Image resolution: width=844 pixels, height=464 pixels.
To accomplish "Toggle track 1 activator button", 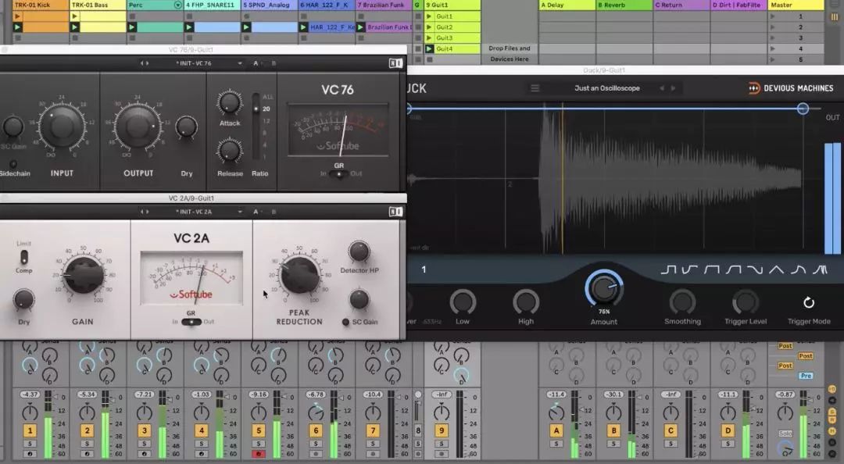I will 30,430.
